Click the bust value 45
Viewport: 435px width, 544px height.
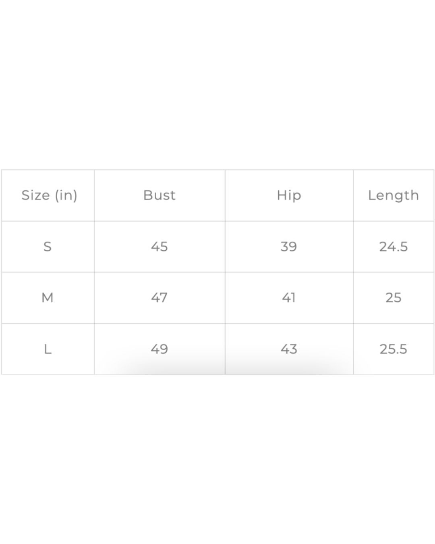pyautogui.click(x=159, y=247)
